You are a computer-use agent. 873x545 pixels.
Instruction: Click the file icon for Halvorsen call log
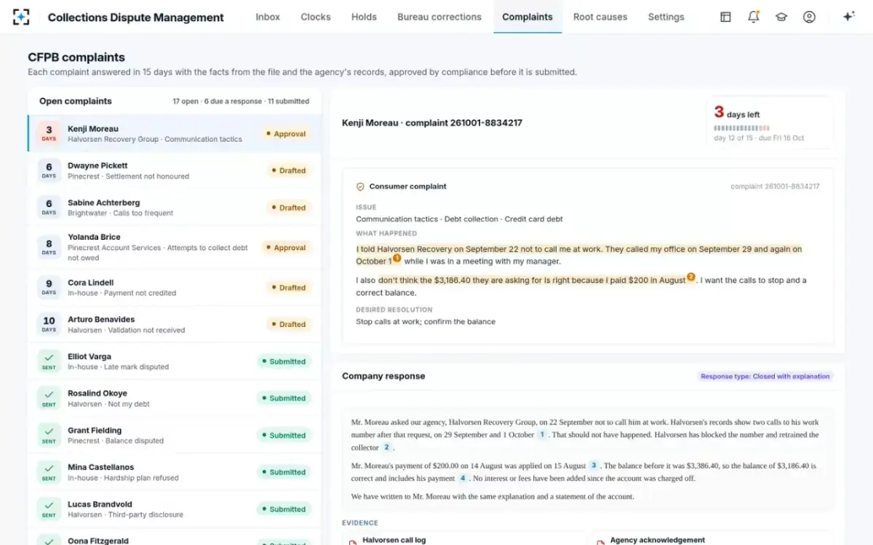click(353, 541)
